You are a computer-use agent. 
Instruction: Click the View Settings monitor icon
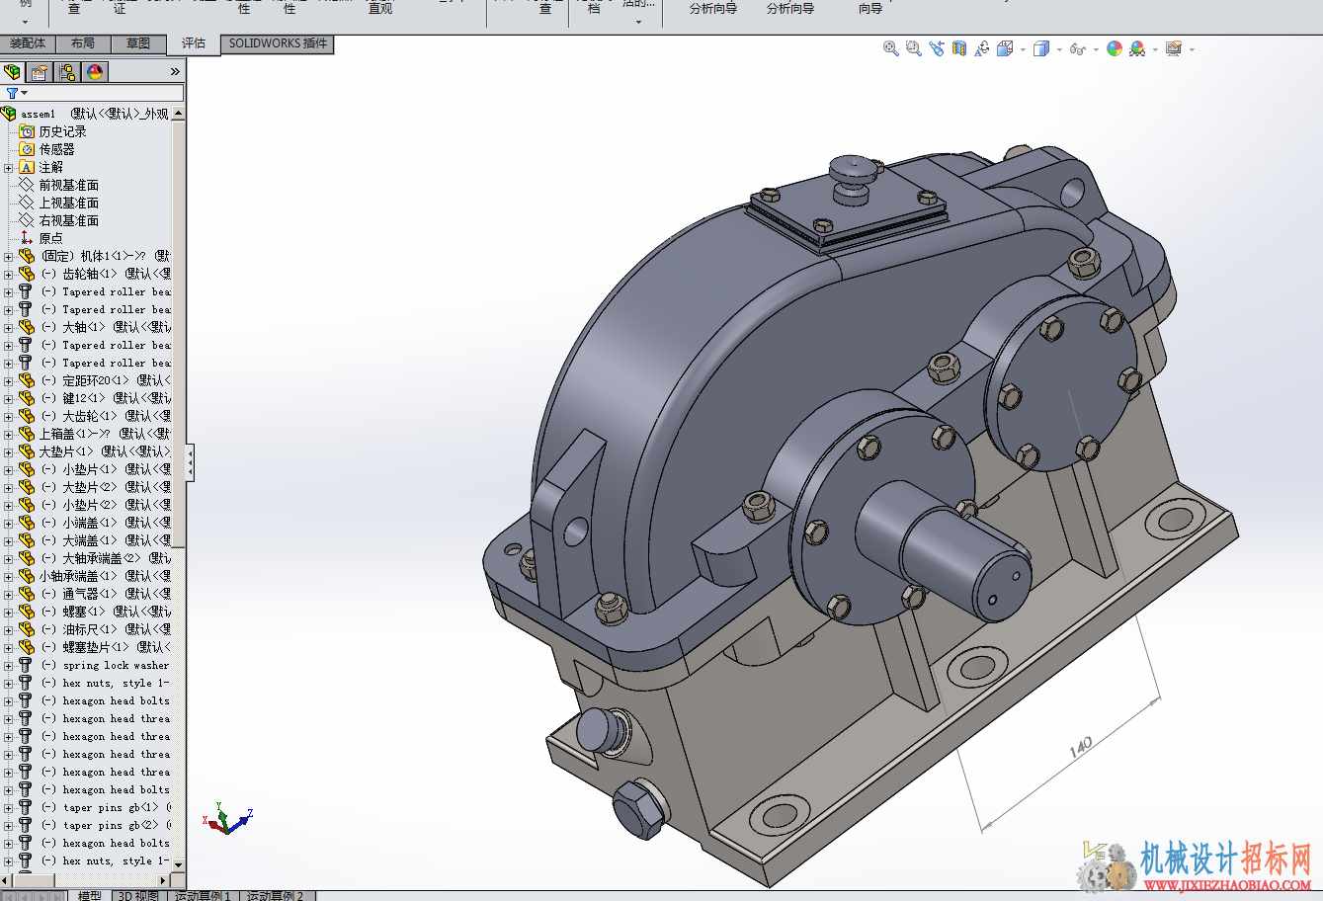tap(1174, 48)
